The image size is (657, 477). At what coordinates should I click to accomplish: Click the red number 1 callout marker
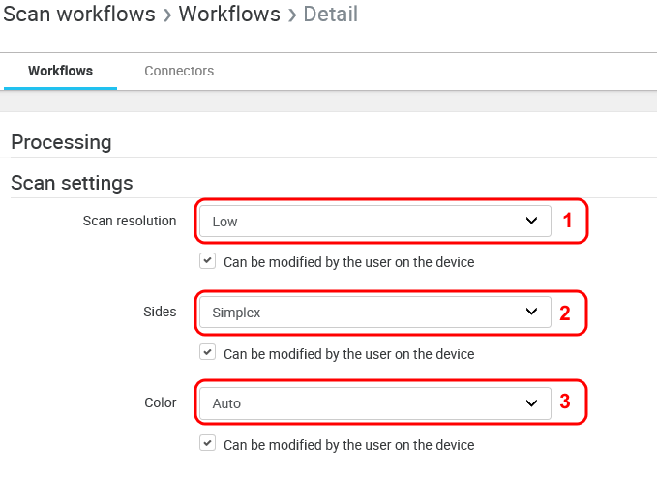pyautogui.click(x=568, y=221)
